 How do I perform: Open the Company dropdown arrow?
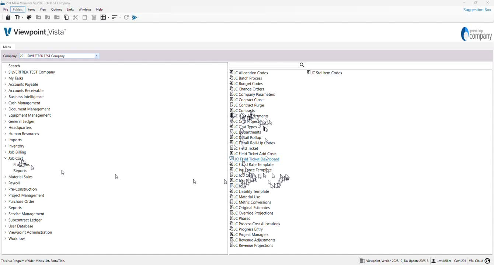click(97, 56)
